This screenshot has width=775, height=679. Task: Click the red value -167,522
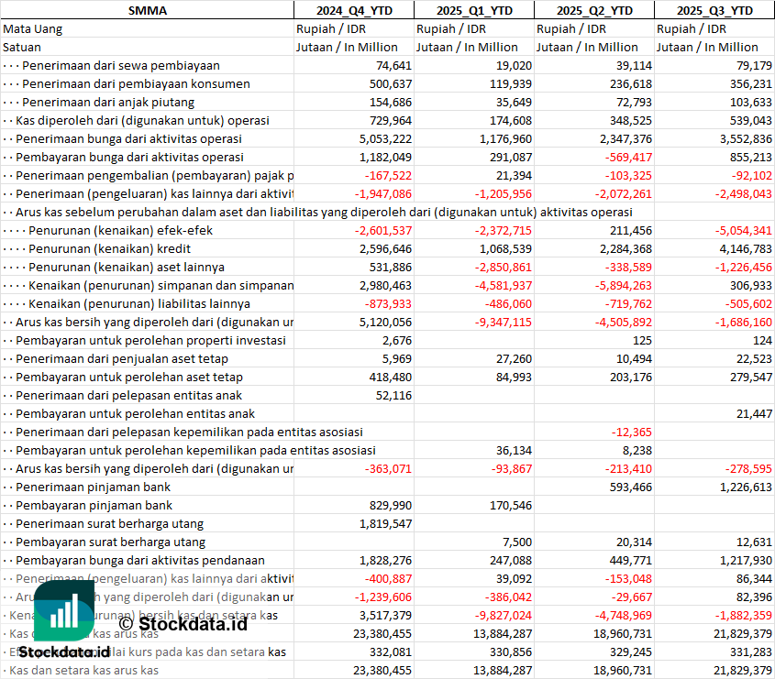(389, 175)
